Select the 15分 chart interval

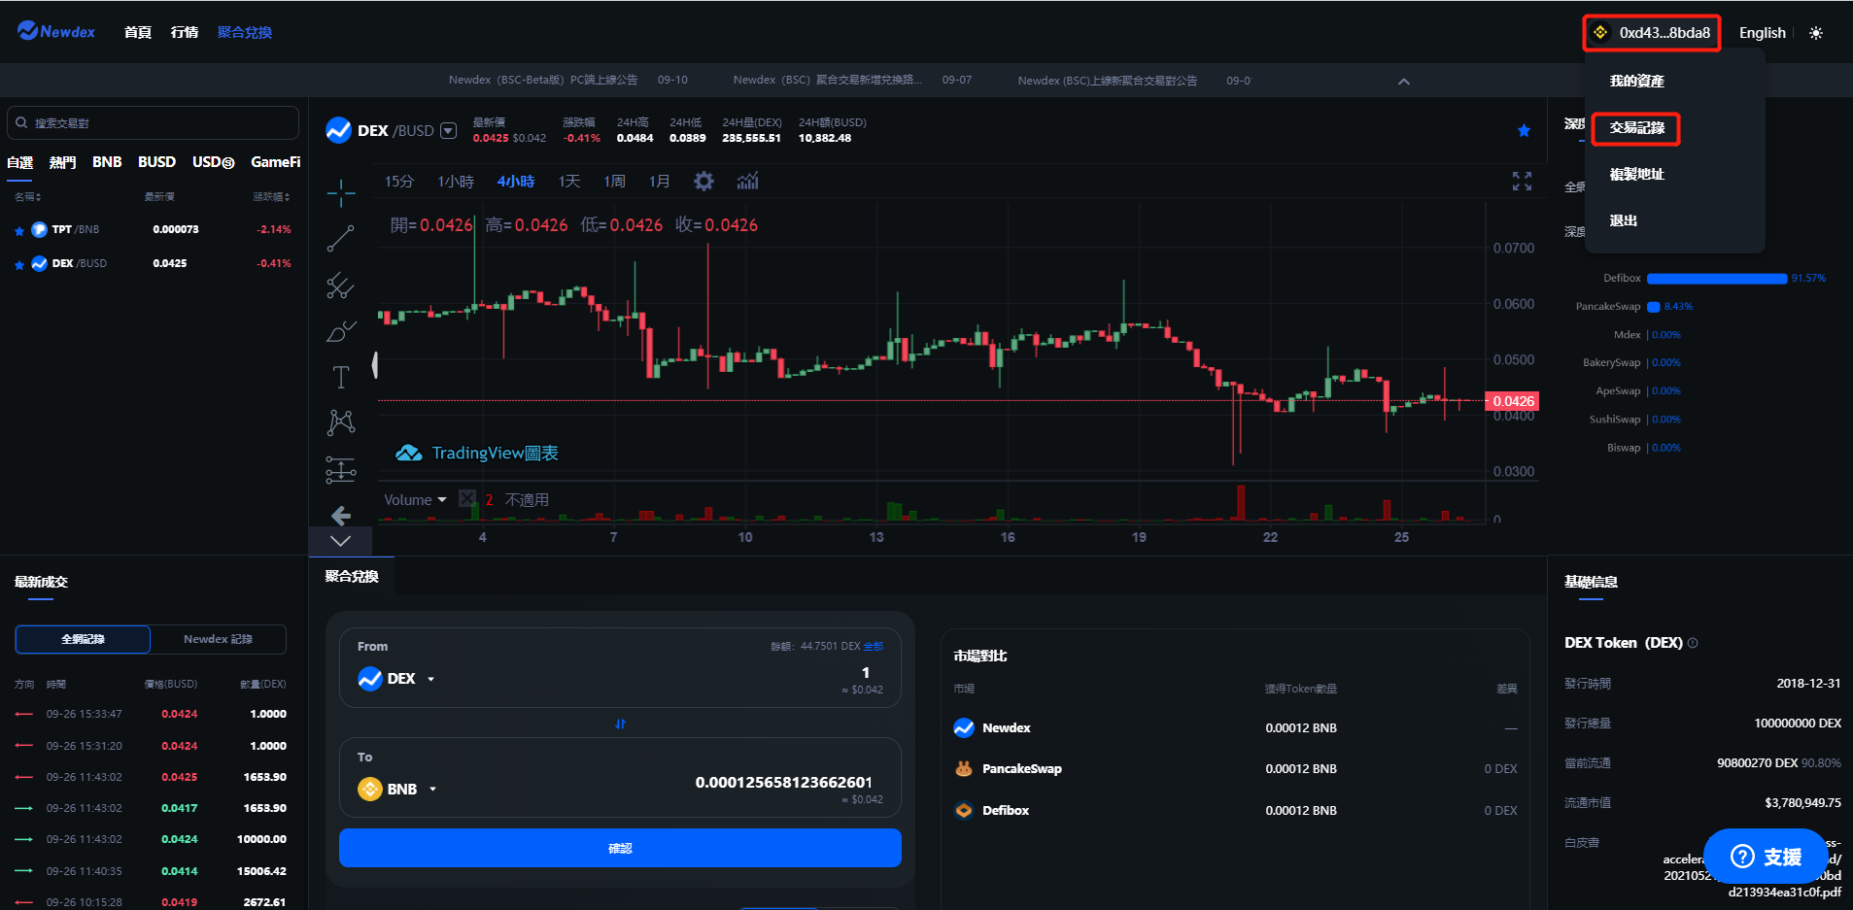[x=398, y=182]
